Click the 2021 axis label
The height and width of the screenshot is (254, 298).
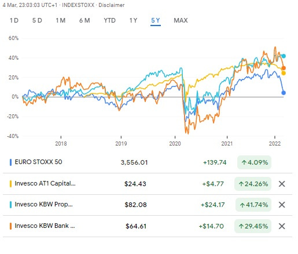227,144
